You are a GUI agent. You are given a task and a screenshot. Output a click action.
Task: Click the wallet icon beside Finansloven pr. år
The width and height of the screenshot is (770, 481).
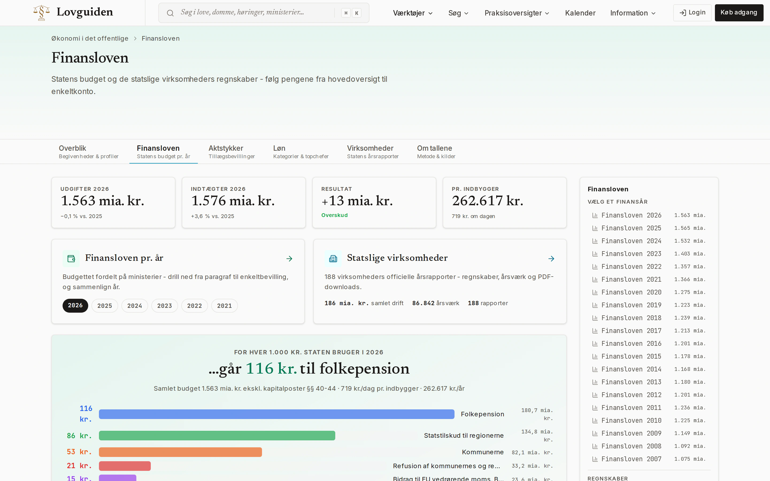pyautogui.click(x=71, y=259)
